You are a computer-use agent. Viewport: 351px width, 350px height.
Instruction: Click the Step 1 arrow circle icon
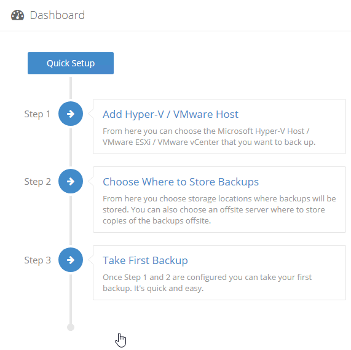[x=71, y=114]
